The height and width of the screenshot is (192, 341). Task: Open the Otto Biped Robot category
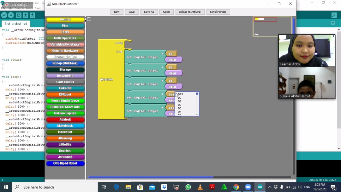(x=65, y=163)
